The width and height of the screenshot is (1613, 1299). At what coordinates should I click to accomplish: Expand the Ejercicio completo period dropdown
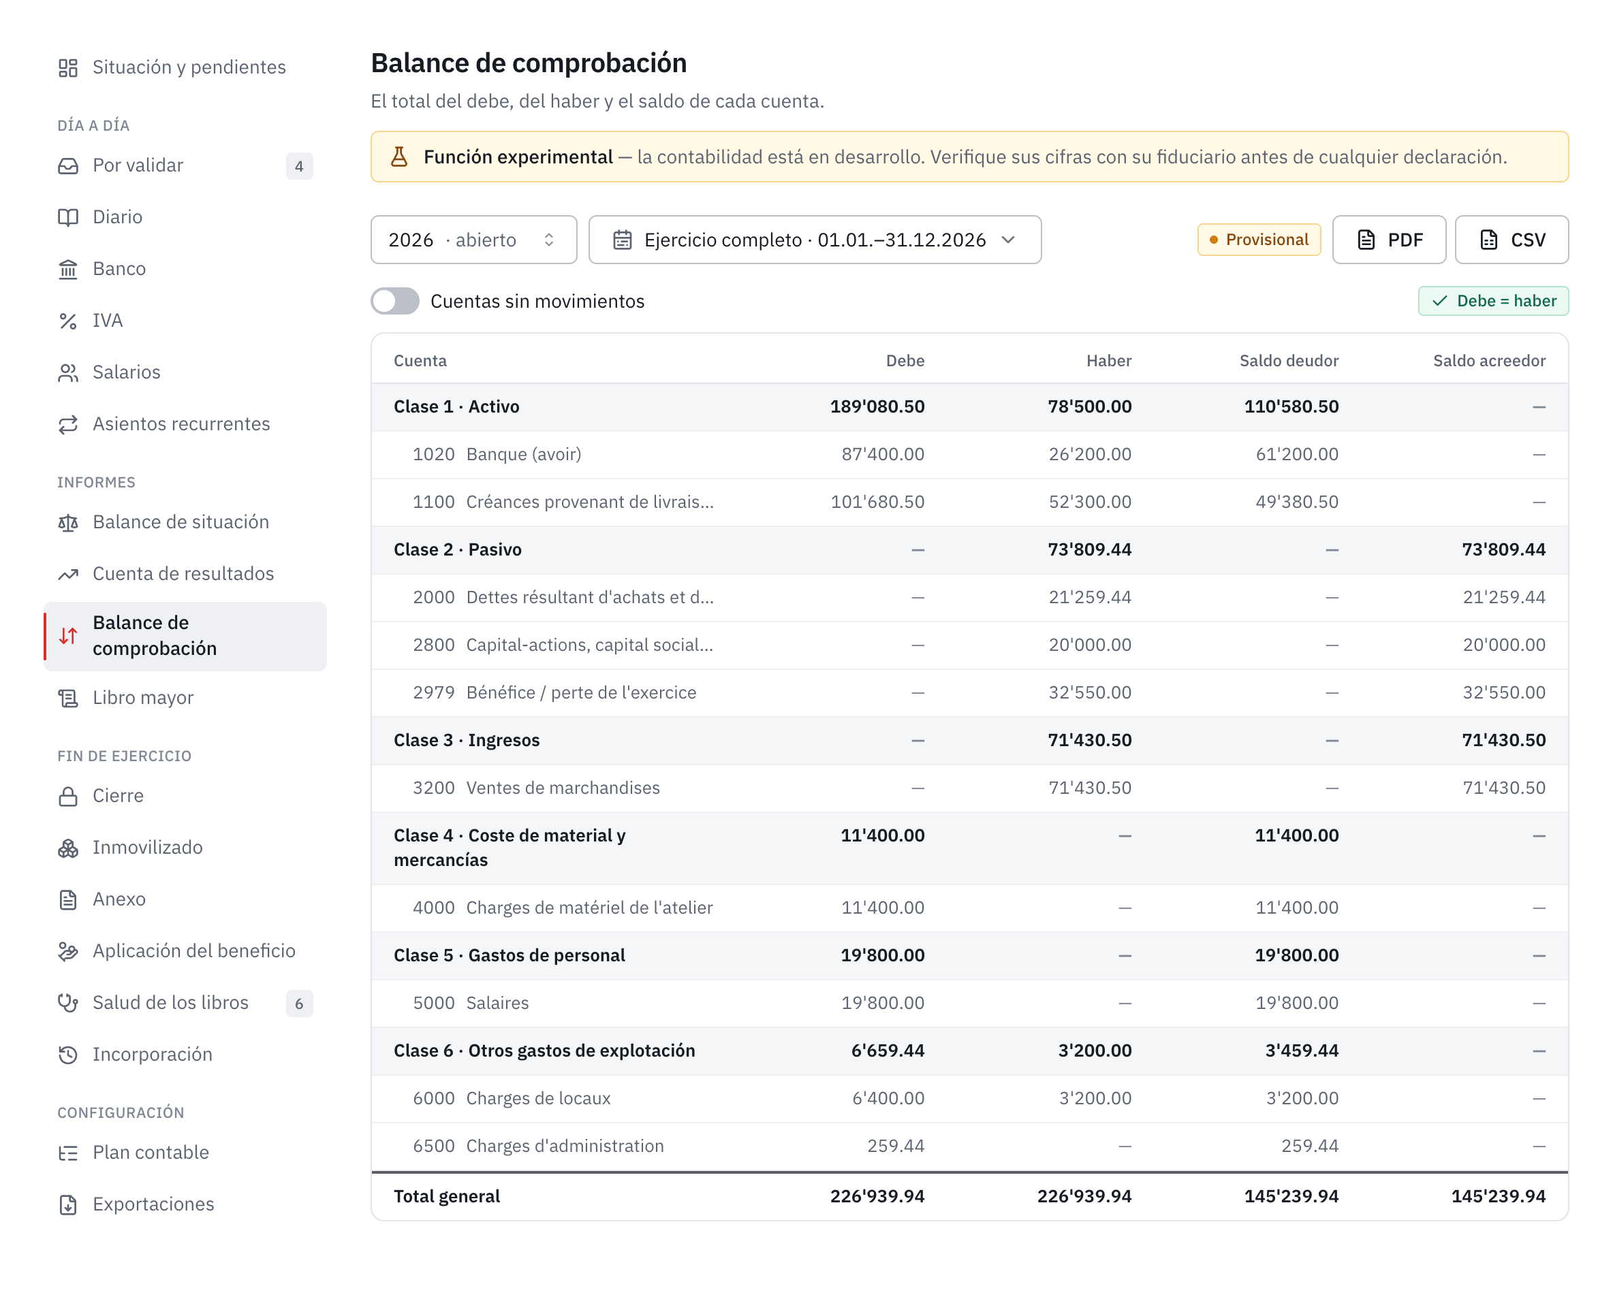point(815,240)
